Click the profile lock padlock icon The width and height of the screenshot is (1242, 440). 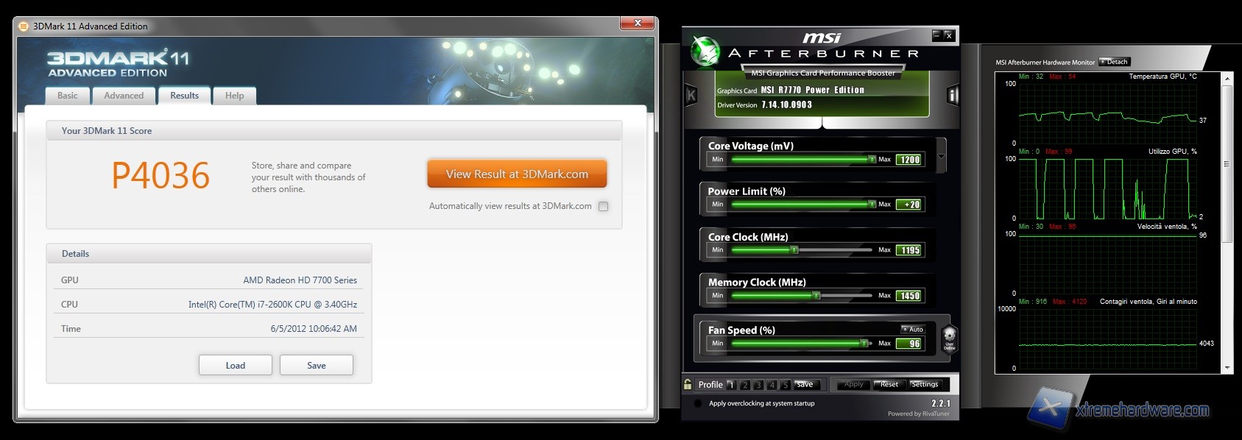(x=688, y=384)
